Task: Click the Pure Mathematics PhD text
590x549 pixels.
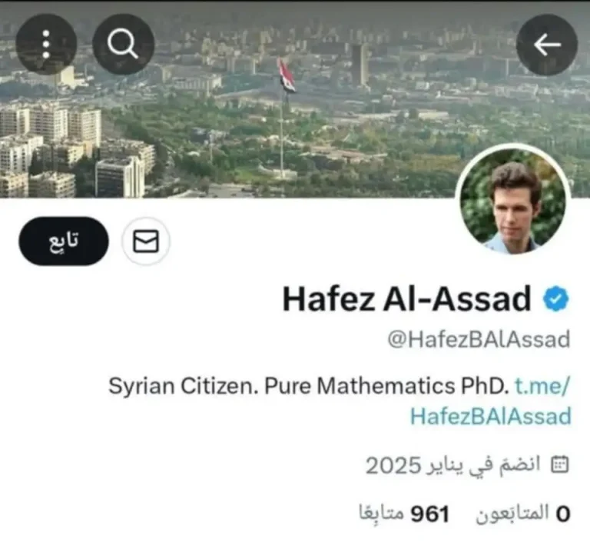Action: click(x=385, y=386)
